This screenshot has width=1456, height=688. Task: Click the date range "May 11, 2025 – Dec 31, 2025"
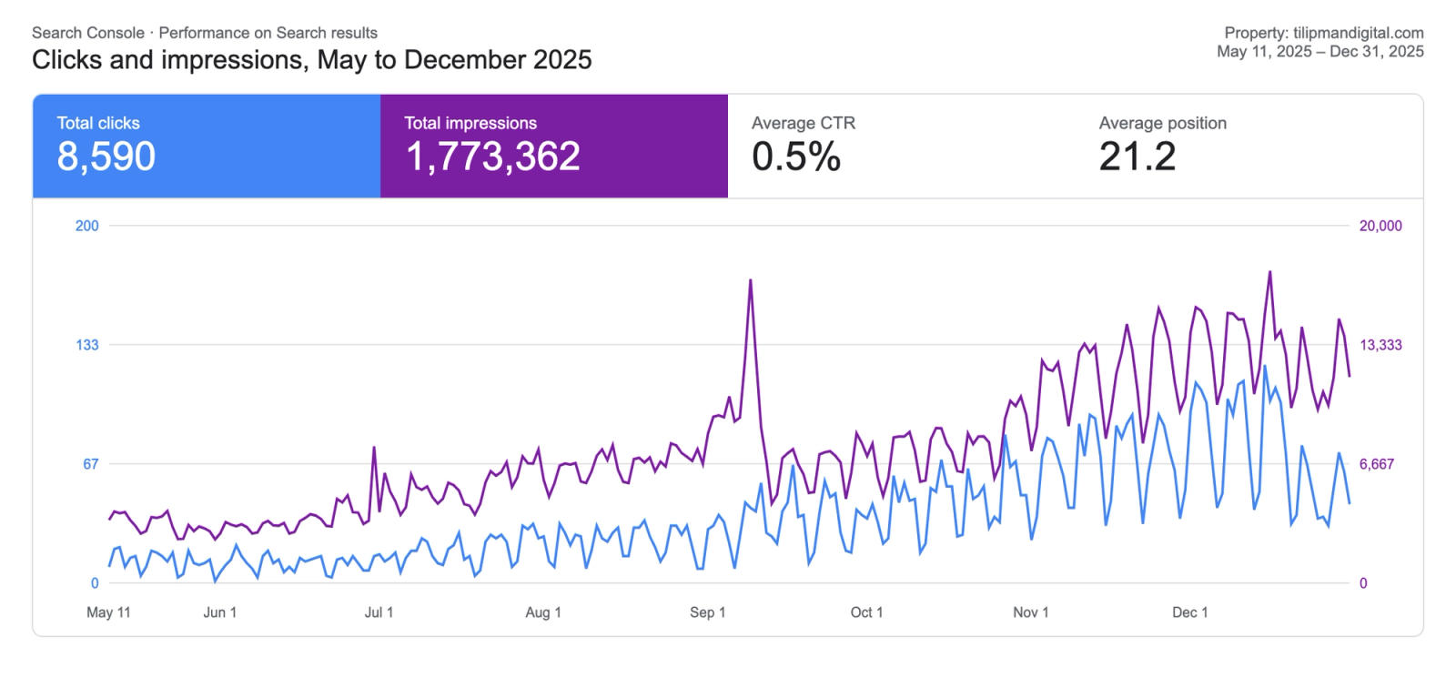coord(1320,52)
